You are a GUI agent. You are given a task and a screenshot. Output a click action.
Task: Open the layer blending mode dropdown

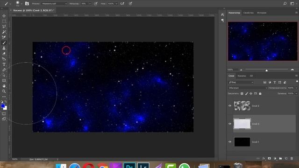tap(248, 88)
